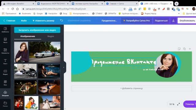Click the browser address bar URL
Viewport: 196px width, 110px height.
56,9
